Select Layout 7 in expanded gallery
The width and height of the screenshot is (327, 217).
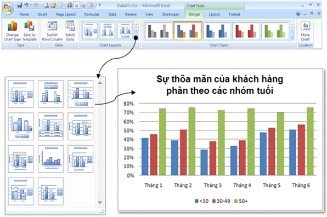[21, 159]
